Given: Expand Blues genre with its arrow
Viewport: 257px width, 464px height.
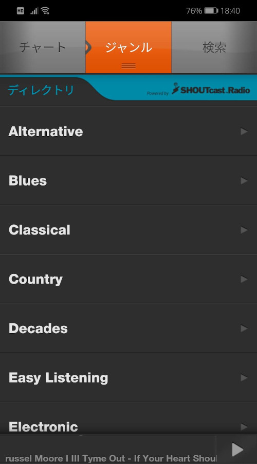Looking at the screenshot, I should (244, 180).
